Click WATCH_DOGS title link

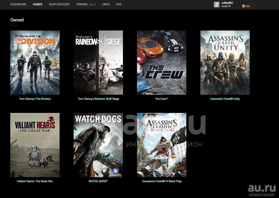tap(98, 181)
